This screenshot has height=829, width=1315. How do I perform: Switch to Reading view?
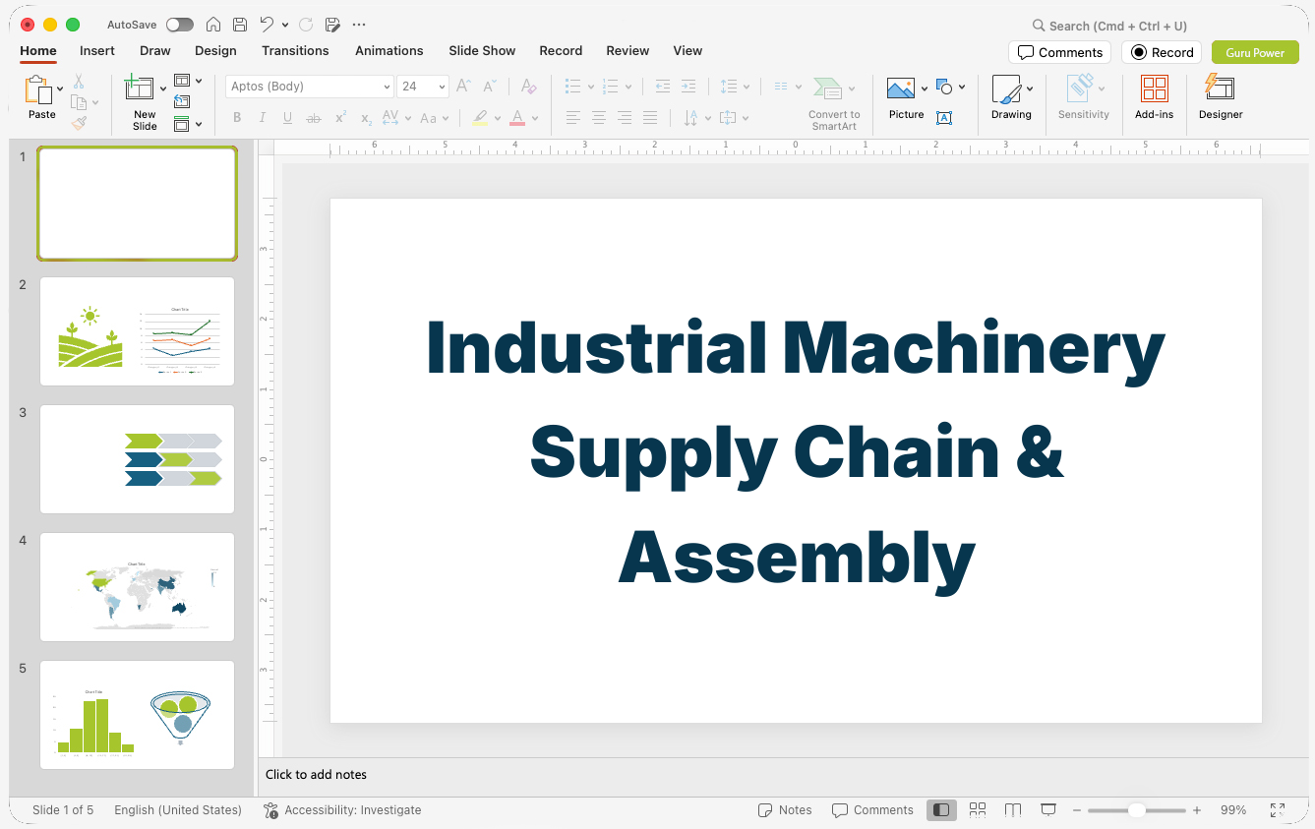(1013, 810)
